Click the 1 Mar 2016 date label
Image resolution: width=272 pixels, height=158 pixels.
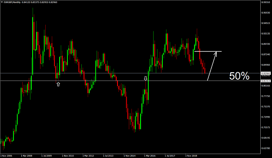pyautogui.click(x=150, y=156)
